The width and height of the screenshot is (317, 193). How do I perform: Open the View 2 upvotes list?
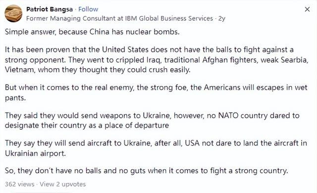coord(63,184)
